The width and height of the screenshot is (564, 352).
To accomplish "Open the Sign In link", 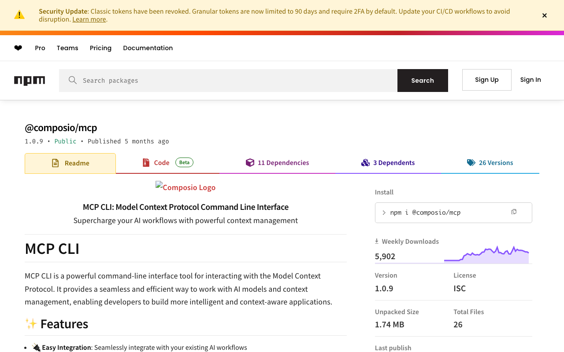I will coord(531,80).
